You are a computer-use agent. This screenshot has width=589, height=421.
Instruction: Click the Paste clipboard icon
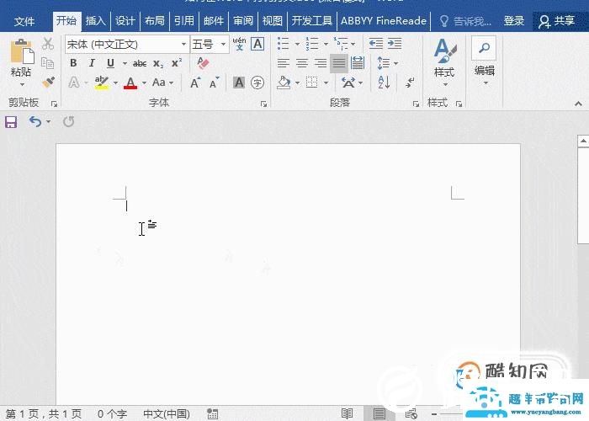click(x=22, y=52)
